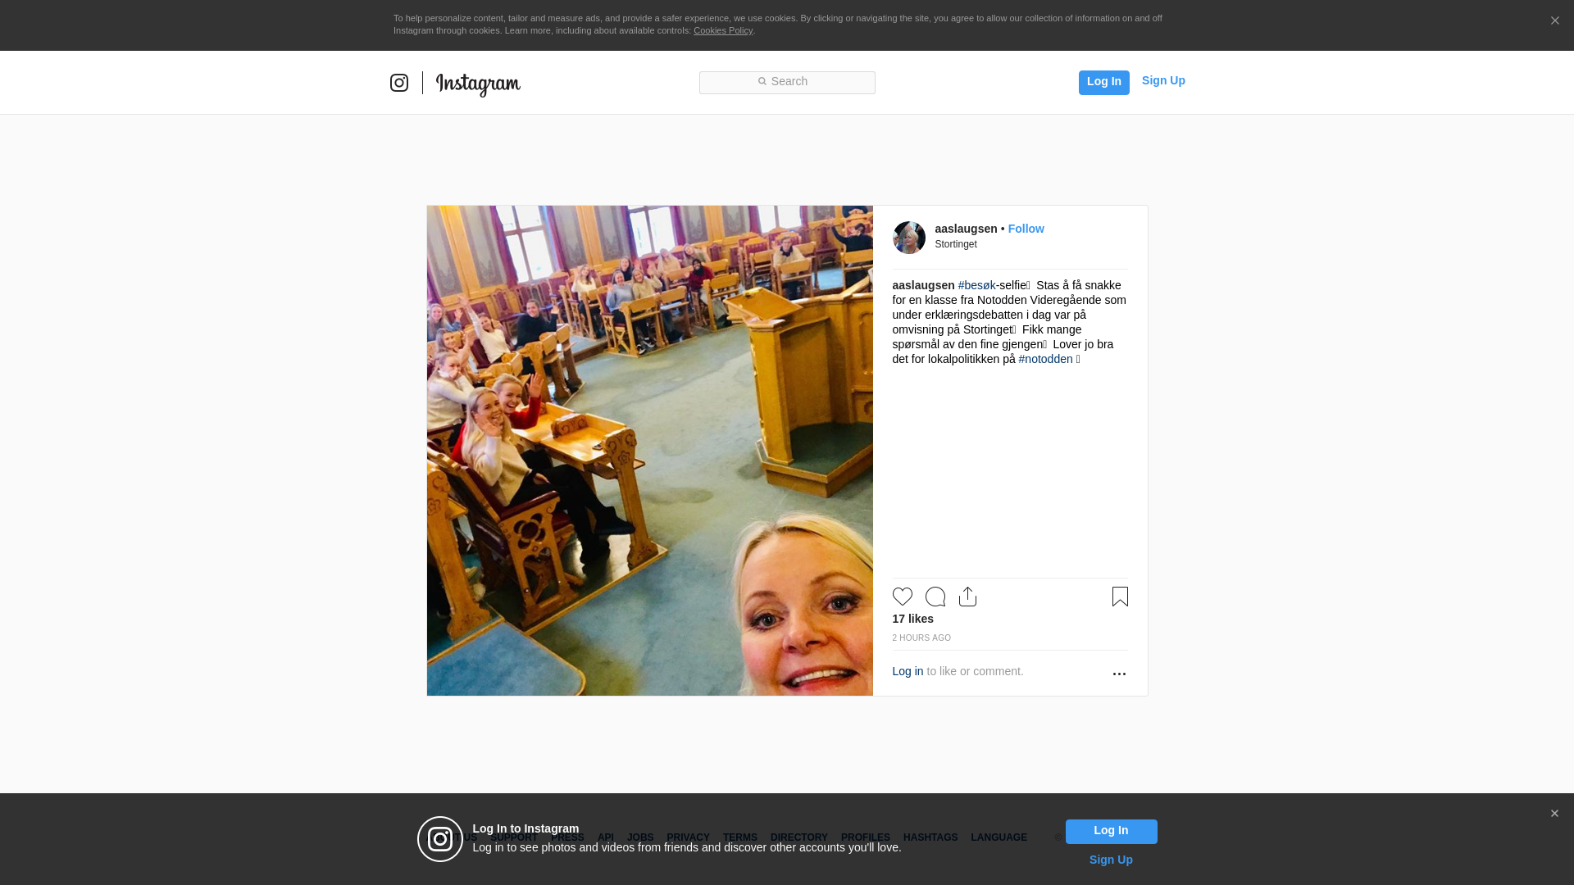
Task: Open the #notodden hashtag
Action: tap(1045, 359)
